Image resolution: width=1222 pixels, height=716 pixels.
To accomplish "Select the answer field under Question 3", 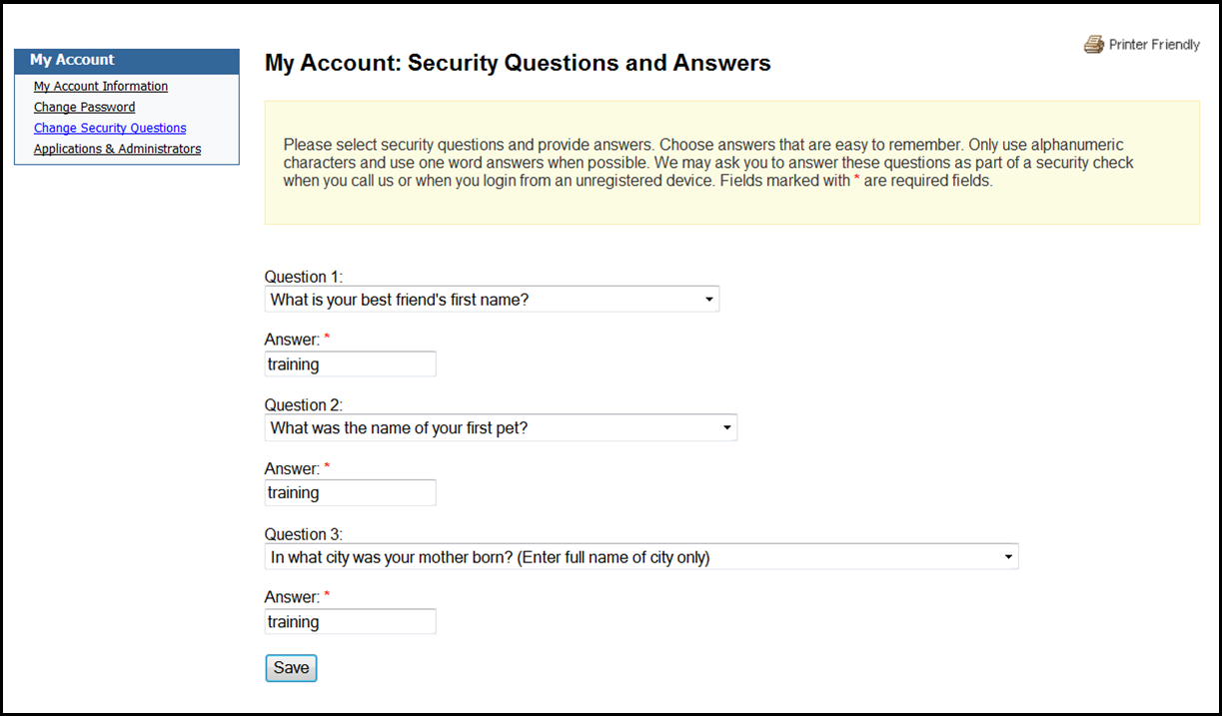I will [350, 622].
